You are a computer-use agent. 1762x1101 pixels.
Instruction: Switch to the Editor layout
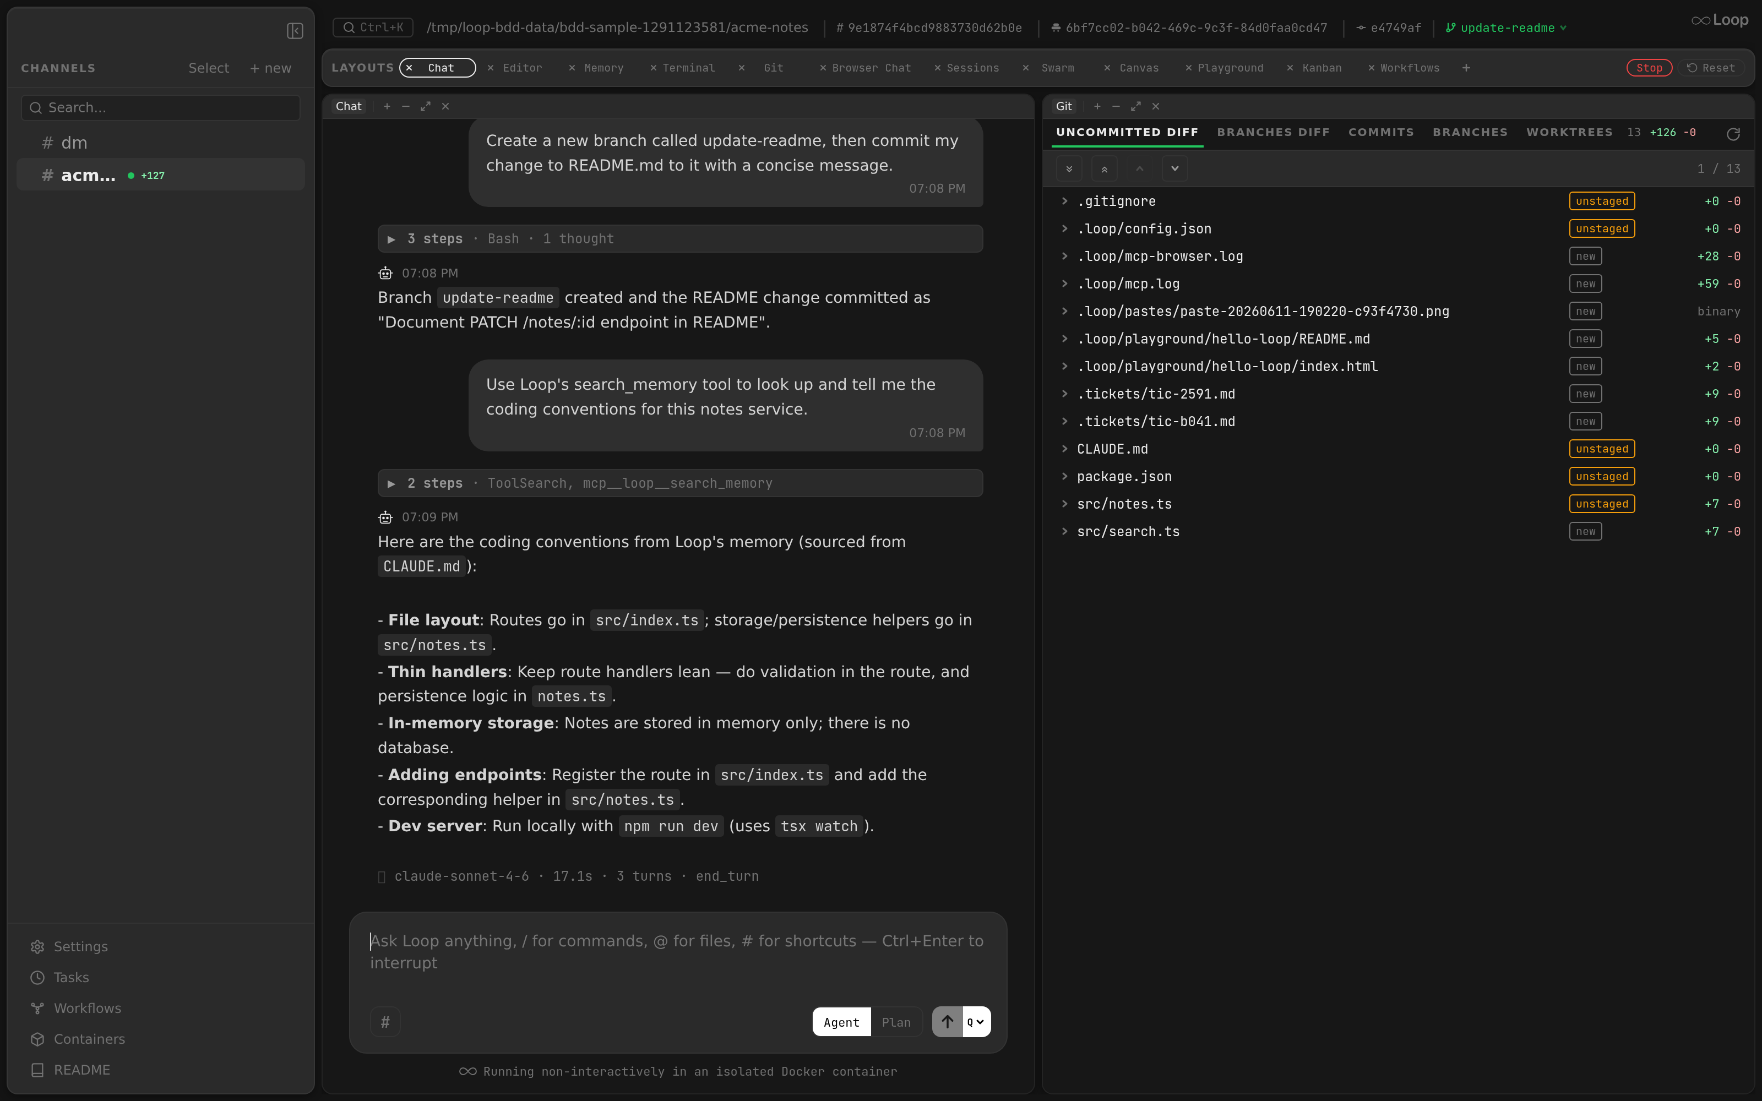(522, 68)
